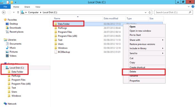Choose Cut from the context menu
The height and width of the screenshot is (107, 195).
point(131,58)
